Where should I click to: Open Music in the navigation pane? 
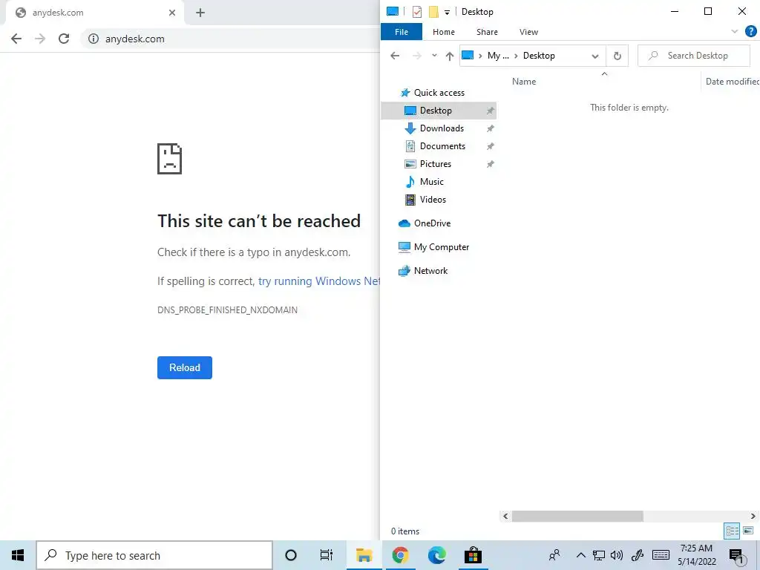431,182
